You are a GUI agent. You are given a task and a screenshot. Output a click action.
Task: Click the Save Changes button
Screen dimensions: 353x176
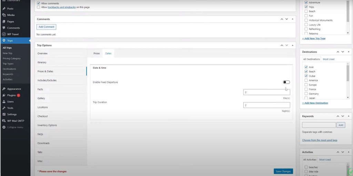283,172
